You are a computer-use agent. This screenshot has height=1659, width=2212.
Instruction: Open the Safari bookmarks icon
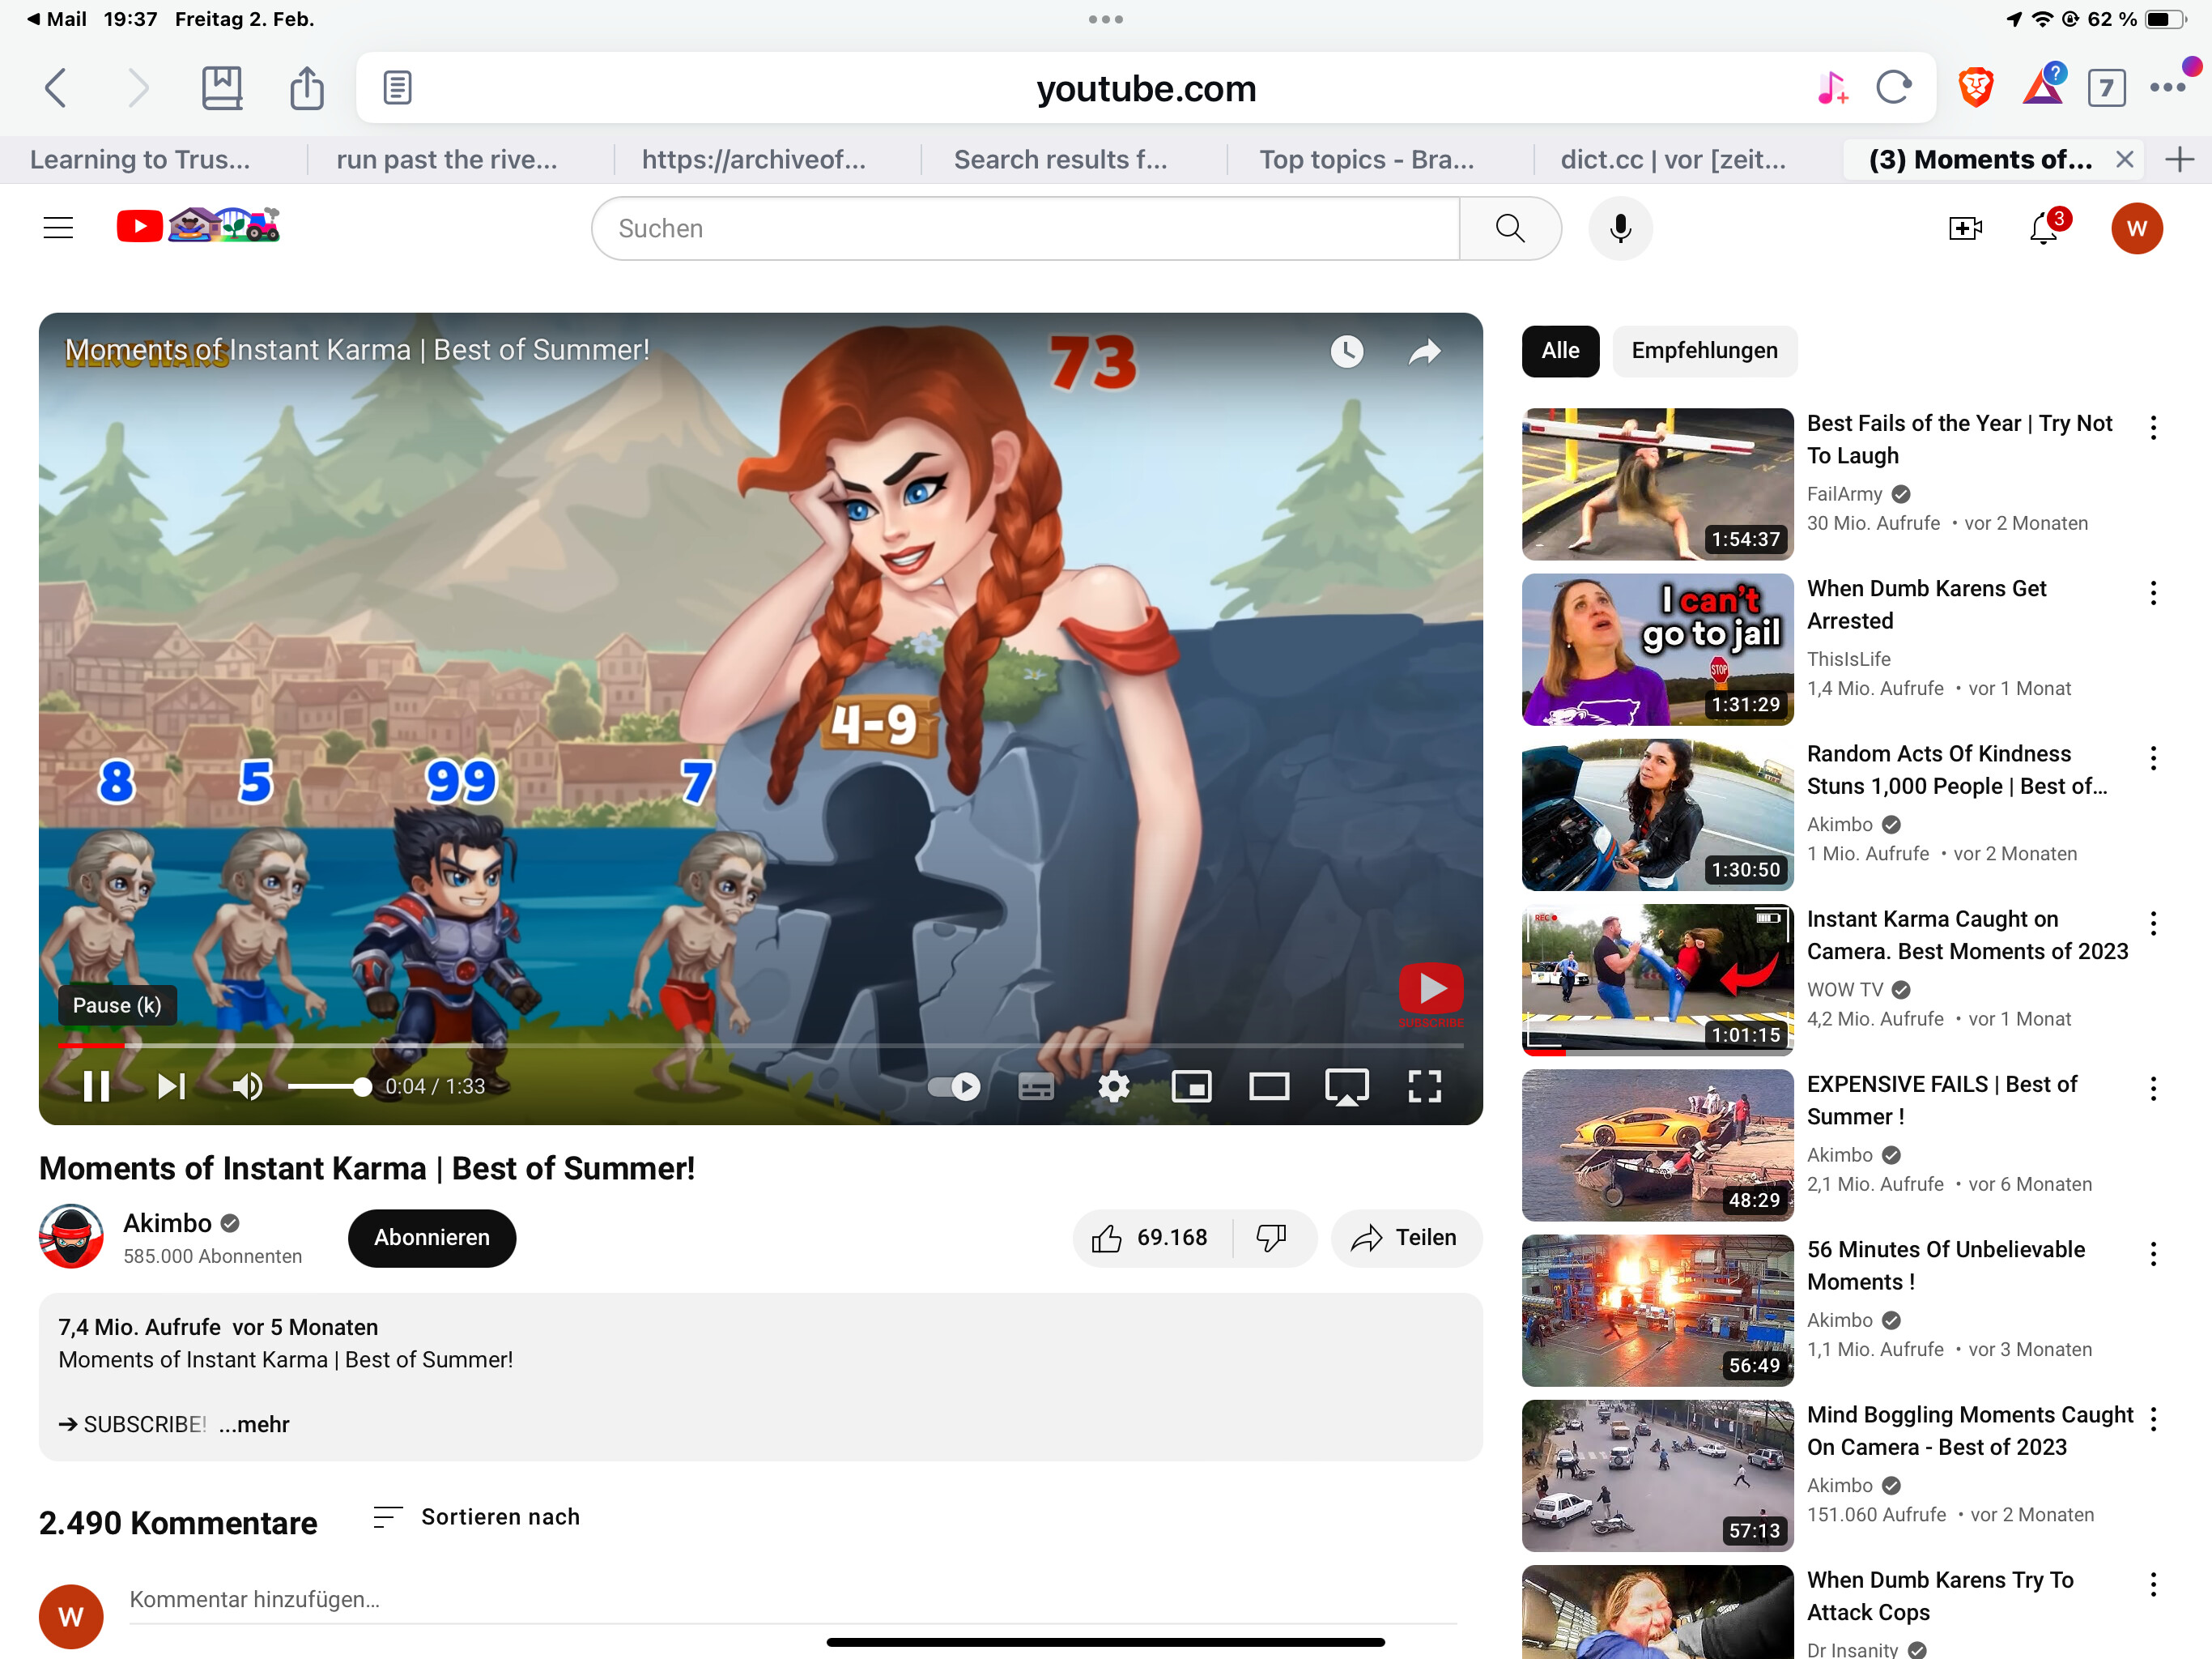pos(221,88)
